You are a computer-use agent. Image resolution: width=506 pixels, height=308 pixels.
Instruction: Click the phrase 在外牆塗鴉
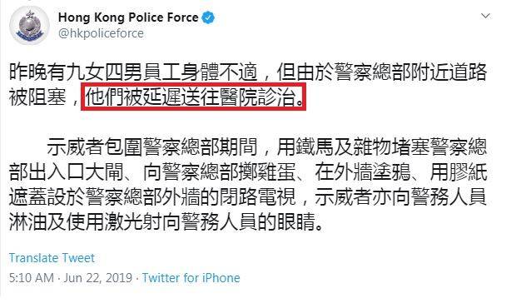(363, 171)
